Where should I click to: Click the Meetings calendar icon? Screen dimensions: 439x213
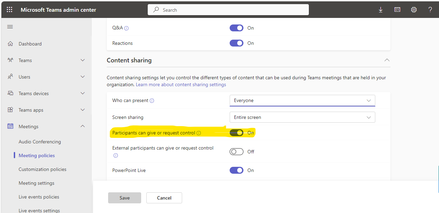click(x=10, y=126)
